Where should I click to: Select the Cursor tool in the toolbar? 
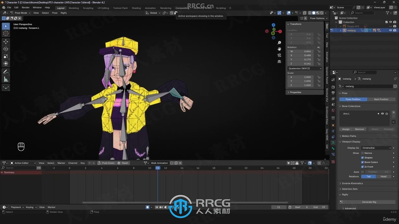(x=6, y=34)
